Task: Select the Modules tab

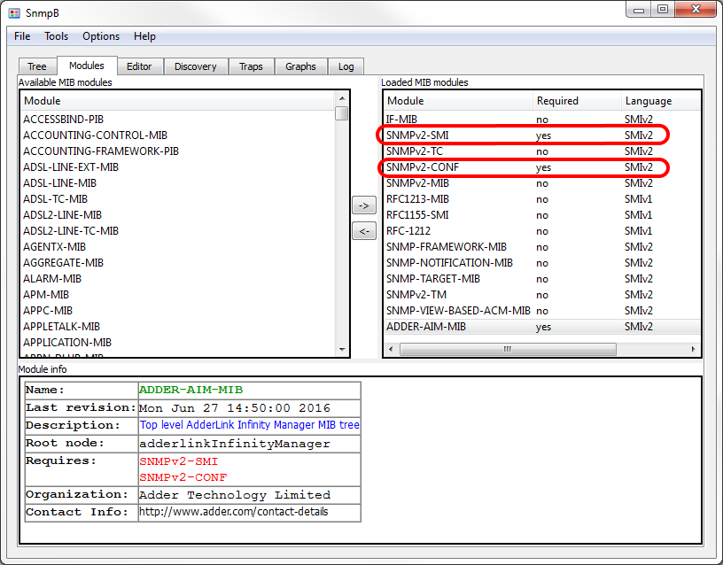Action: click(x=87, y=66)
